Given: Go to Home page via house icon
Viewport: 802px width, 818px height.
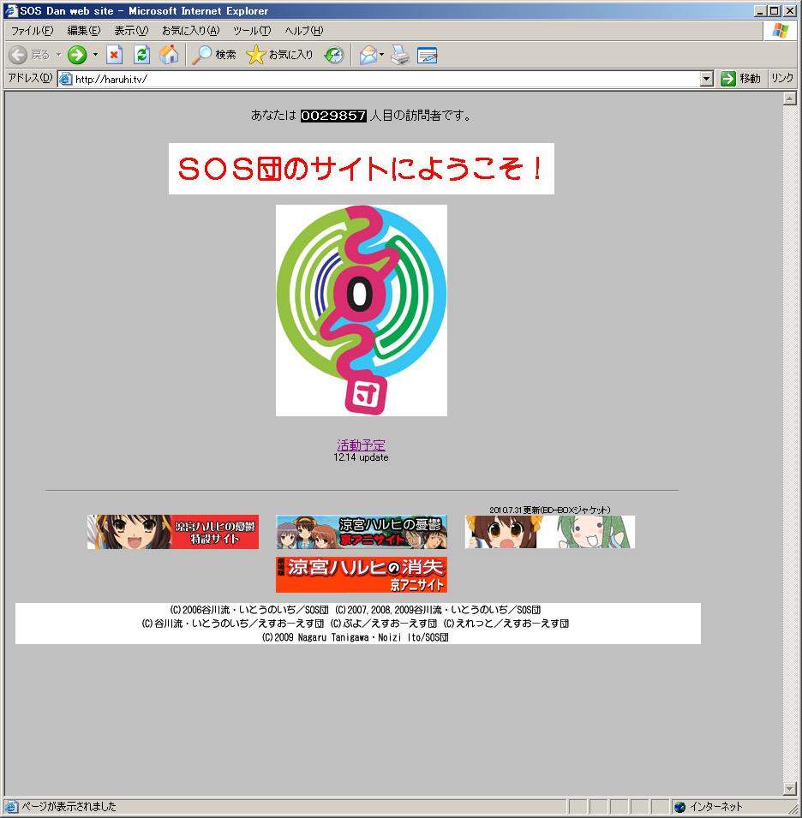Looking at the screenshot, I should 169,55.
